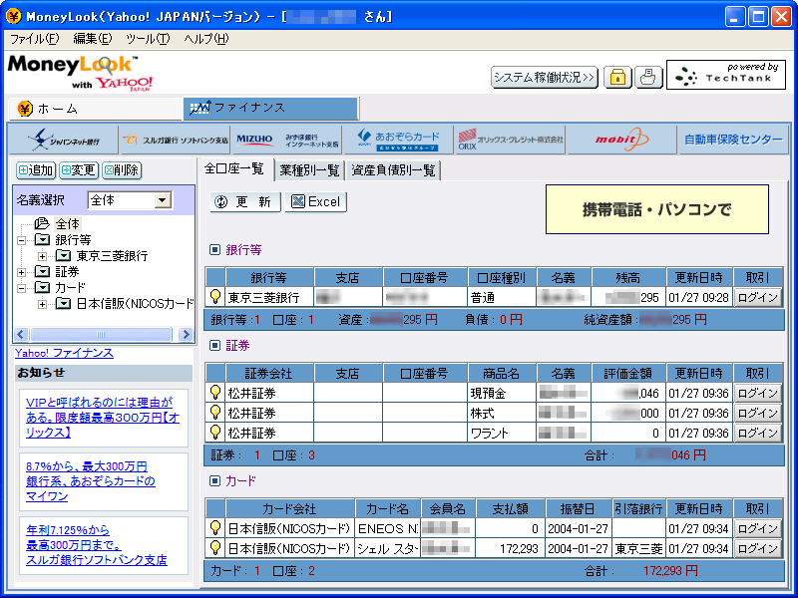Click tree scrollbar right arrow
The height and width of the screenshot is (598, 798).
186,334
